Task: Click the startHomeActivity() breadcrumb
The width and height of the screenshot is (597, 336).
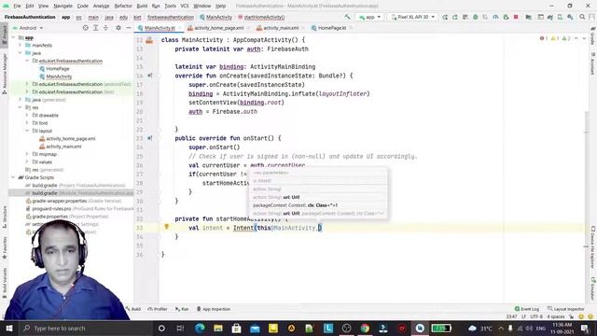Action: point(264,17)
